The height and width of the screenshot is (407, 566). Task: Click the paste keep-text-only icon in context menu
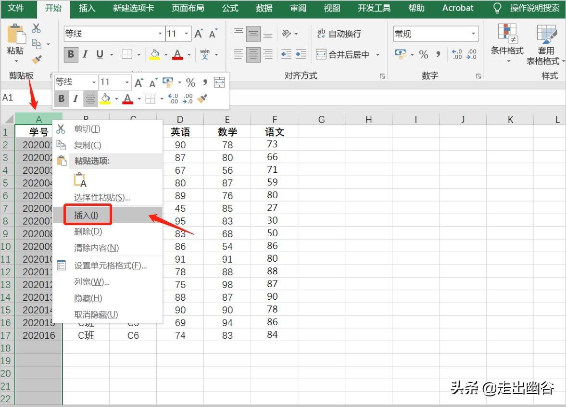80,180
